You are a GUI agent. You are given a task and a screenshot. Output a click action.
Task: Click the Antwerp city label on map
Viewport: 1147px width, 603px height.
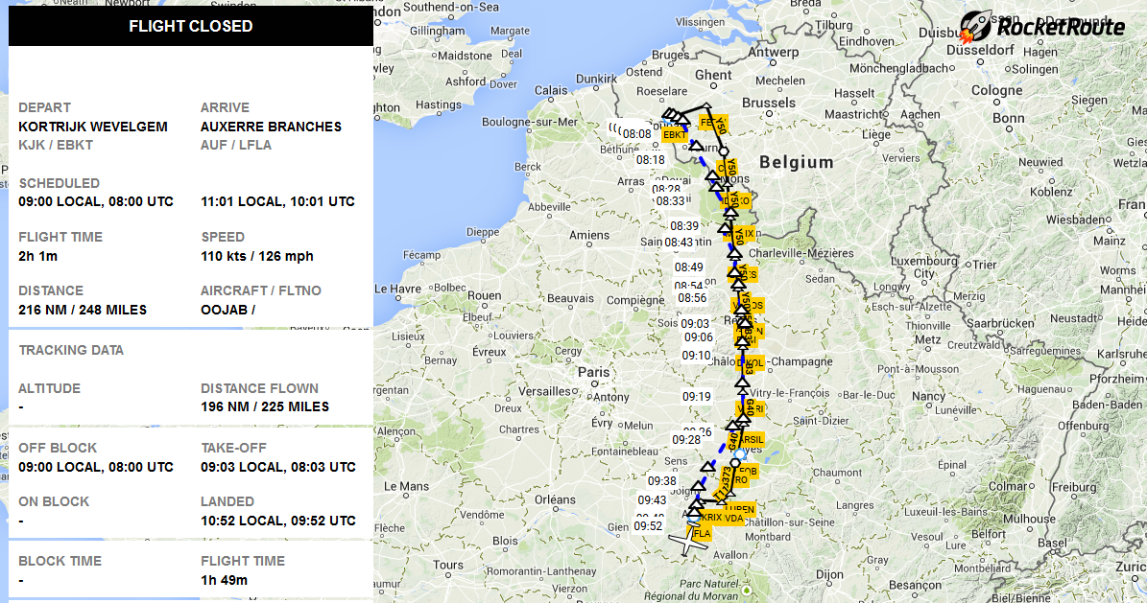click(x=774, y=52)
